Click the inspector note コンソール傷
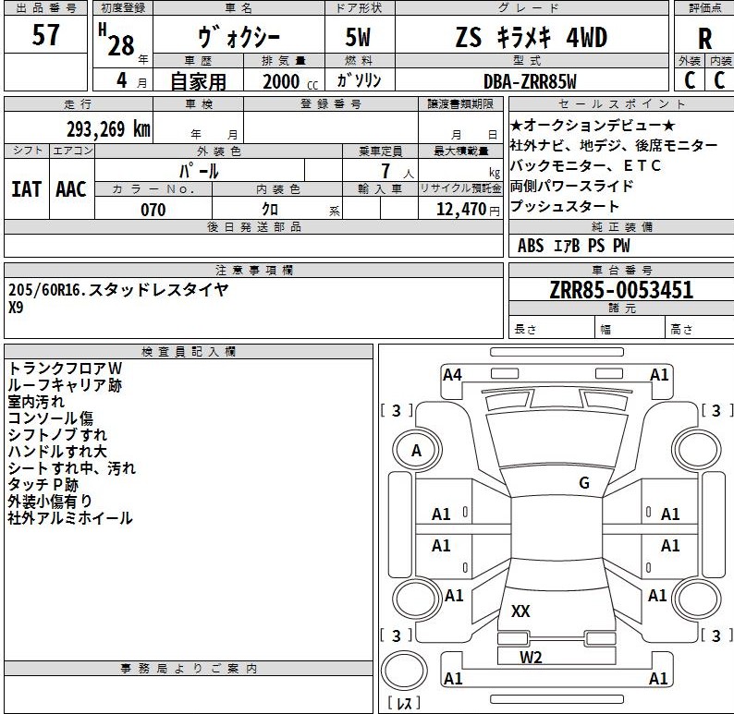This screenshot has height=714, width=734. point(51,418)
